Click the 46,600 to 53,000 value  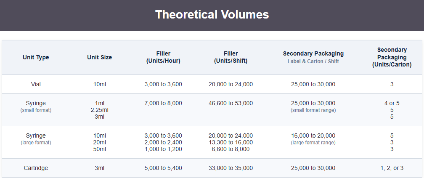231,103
